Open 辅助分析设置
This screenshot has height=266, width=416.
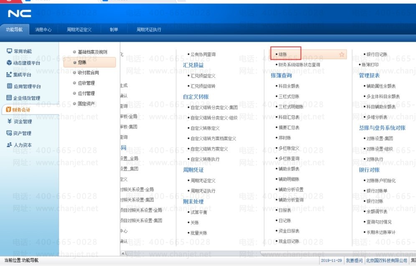pyautogui.click(x=291, y=189)
